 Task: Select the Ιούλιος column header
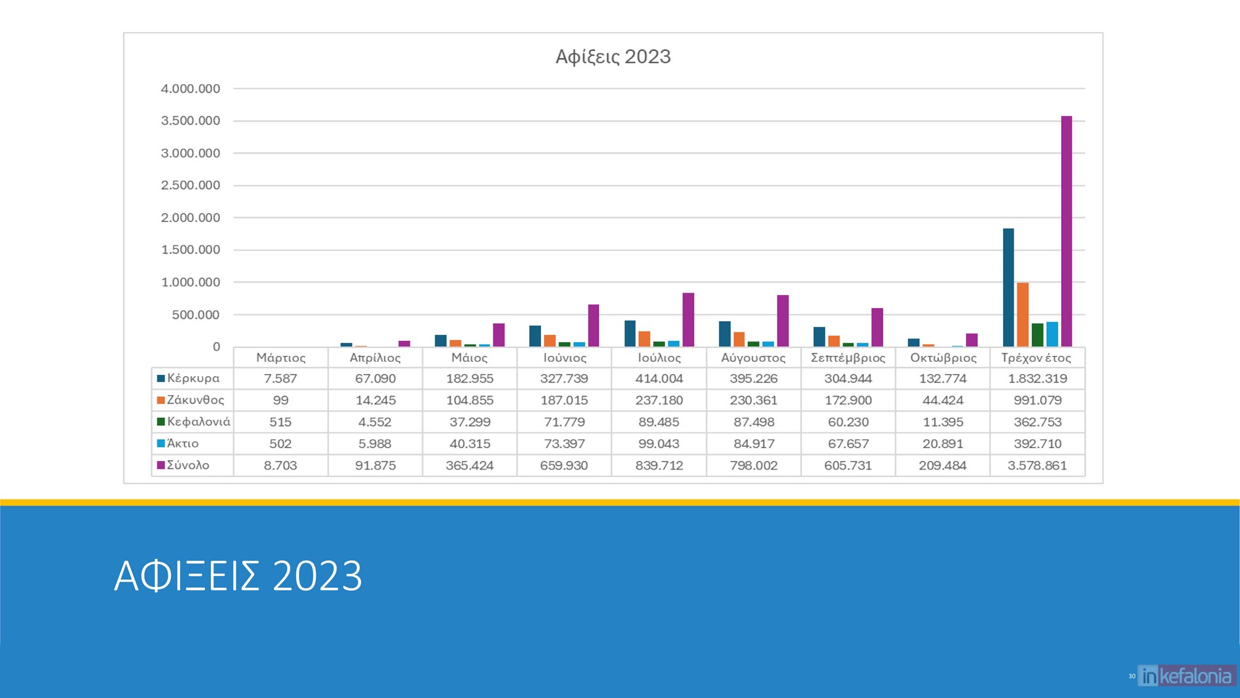659,358
